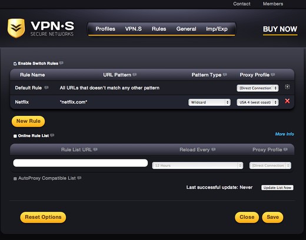Select the Rules tab
Viewport: 306px width, 240px height.
tap(159, 29)
